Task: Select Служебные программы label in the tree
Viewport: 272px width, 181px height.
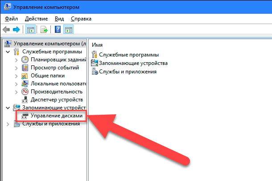Action: point(52,52)
